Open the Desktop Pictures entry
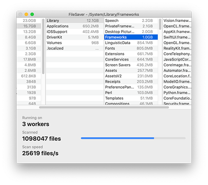 tap(131, 32)
